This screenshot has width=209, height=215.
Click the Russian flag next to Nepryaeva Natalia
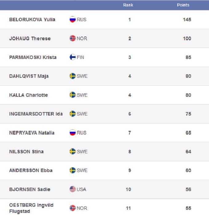[x=73, y=133]
